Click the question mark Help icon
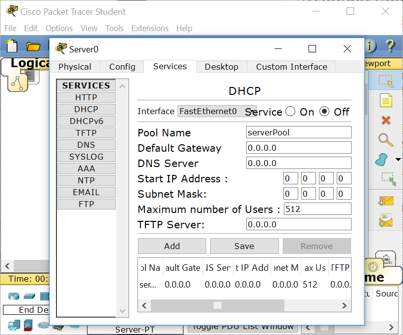 click(x=390, y=46)
